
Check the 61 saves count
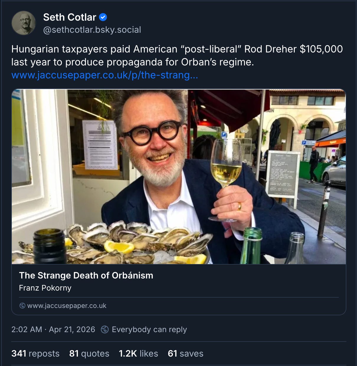[185, 353]
